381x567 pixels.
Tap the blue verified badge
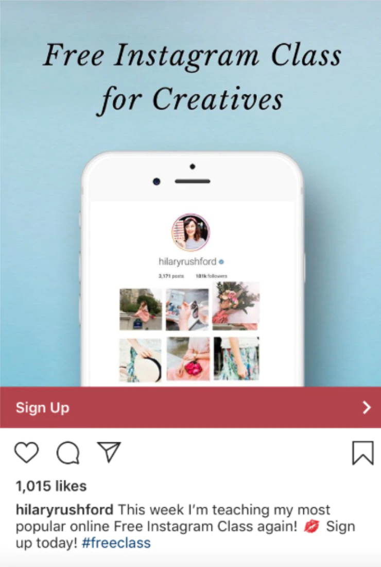[221, 261]
